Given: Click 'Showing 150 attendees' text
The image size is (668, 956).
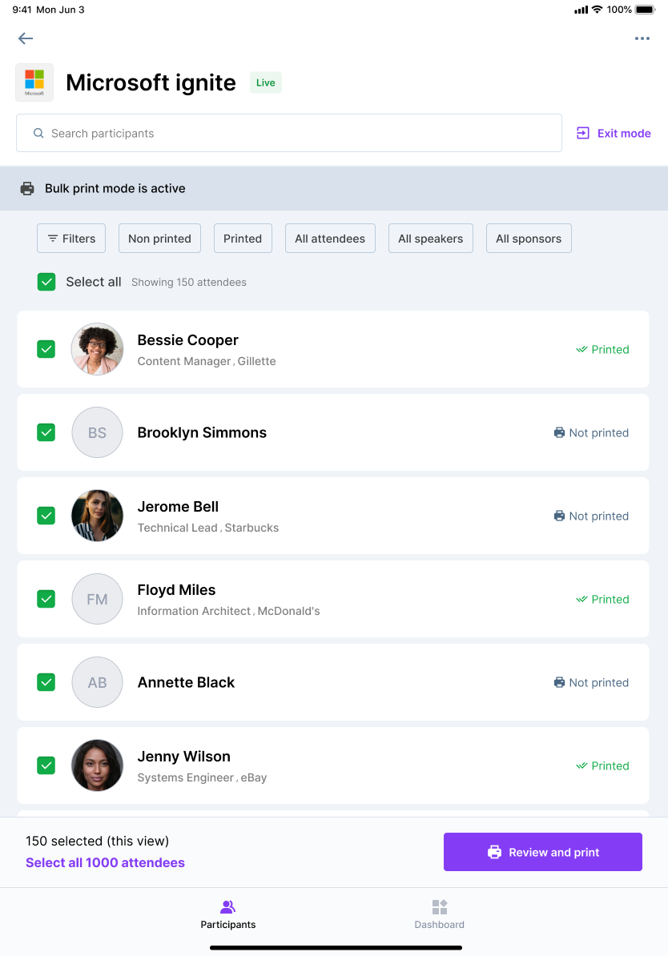Looking at the screenshot, I should tap(189, 283).
